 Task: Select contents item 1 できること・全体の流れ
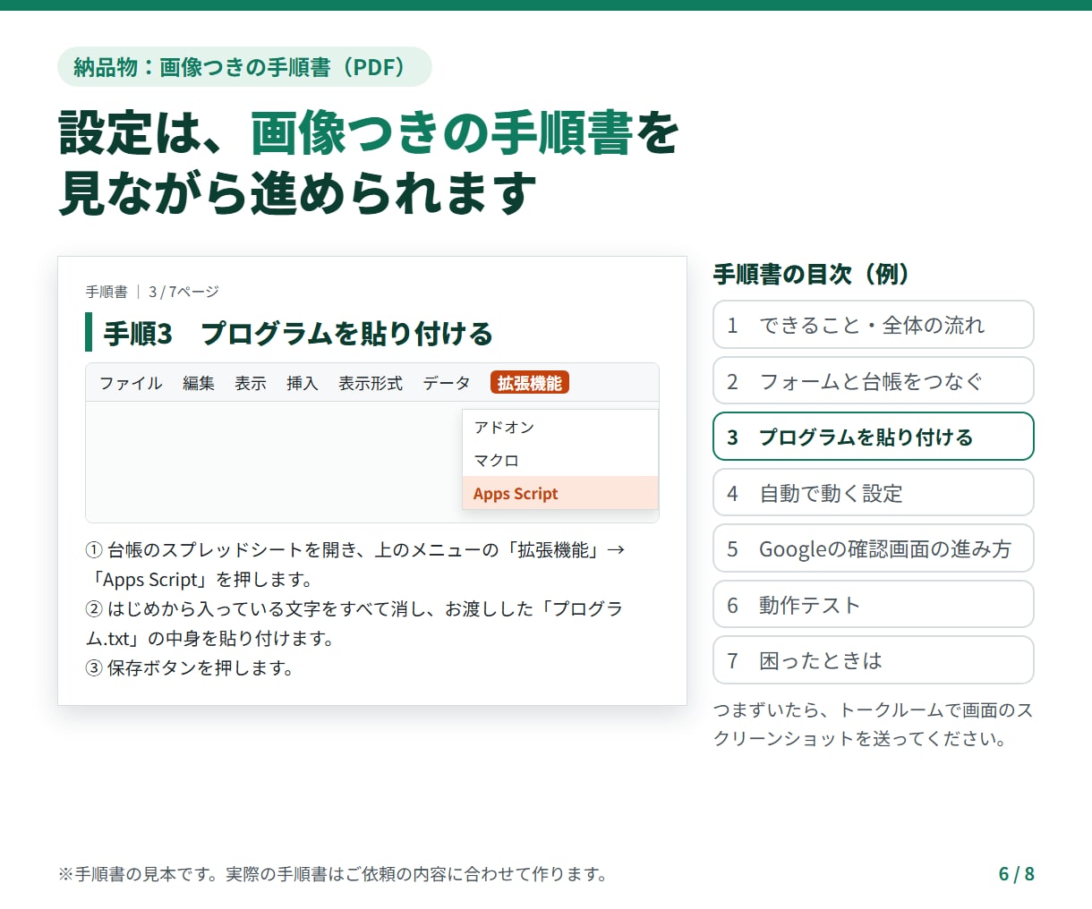[x=874, y=325]
